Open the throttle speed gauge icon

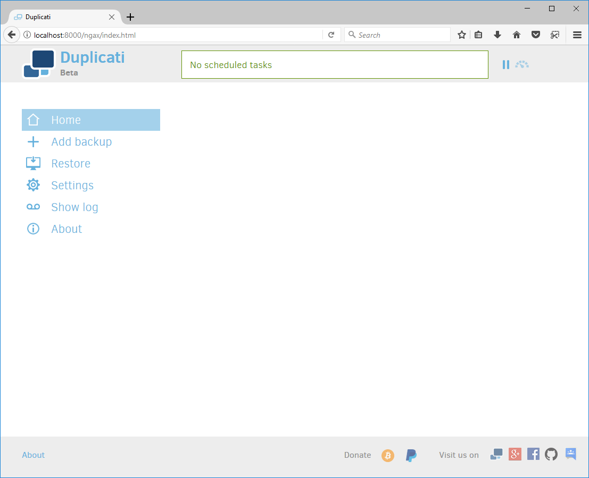(x=522, y=64)
